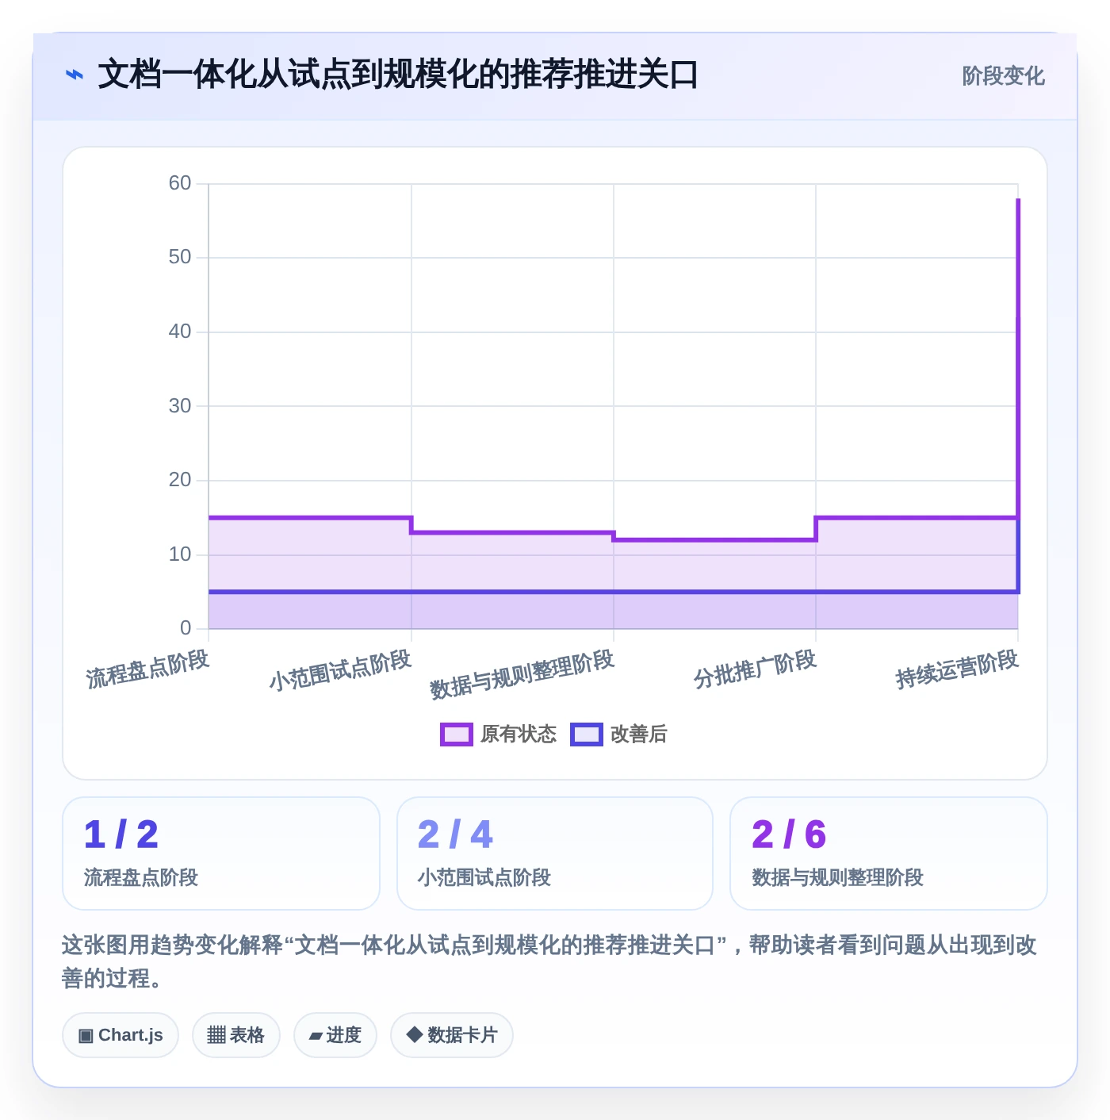The image size is (1110, 1120).
Task: Toggle the 原有状态 legend swatch
Action: pyautogui.click(x=456, y=735)
